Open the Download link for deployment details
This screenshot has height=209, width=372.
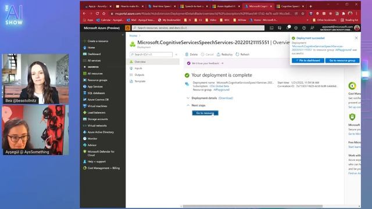[x=226, y=98]
